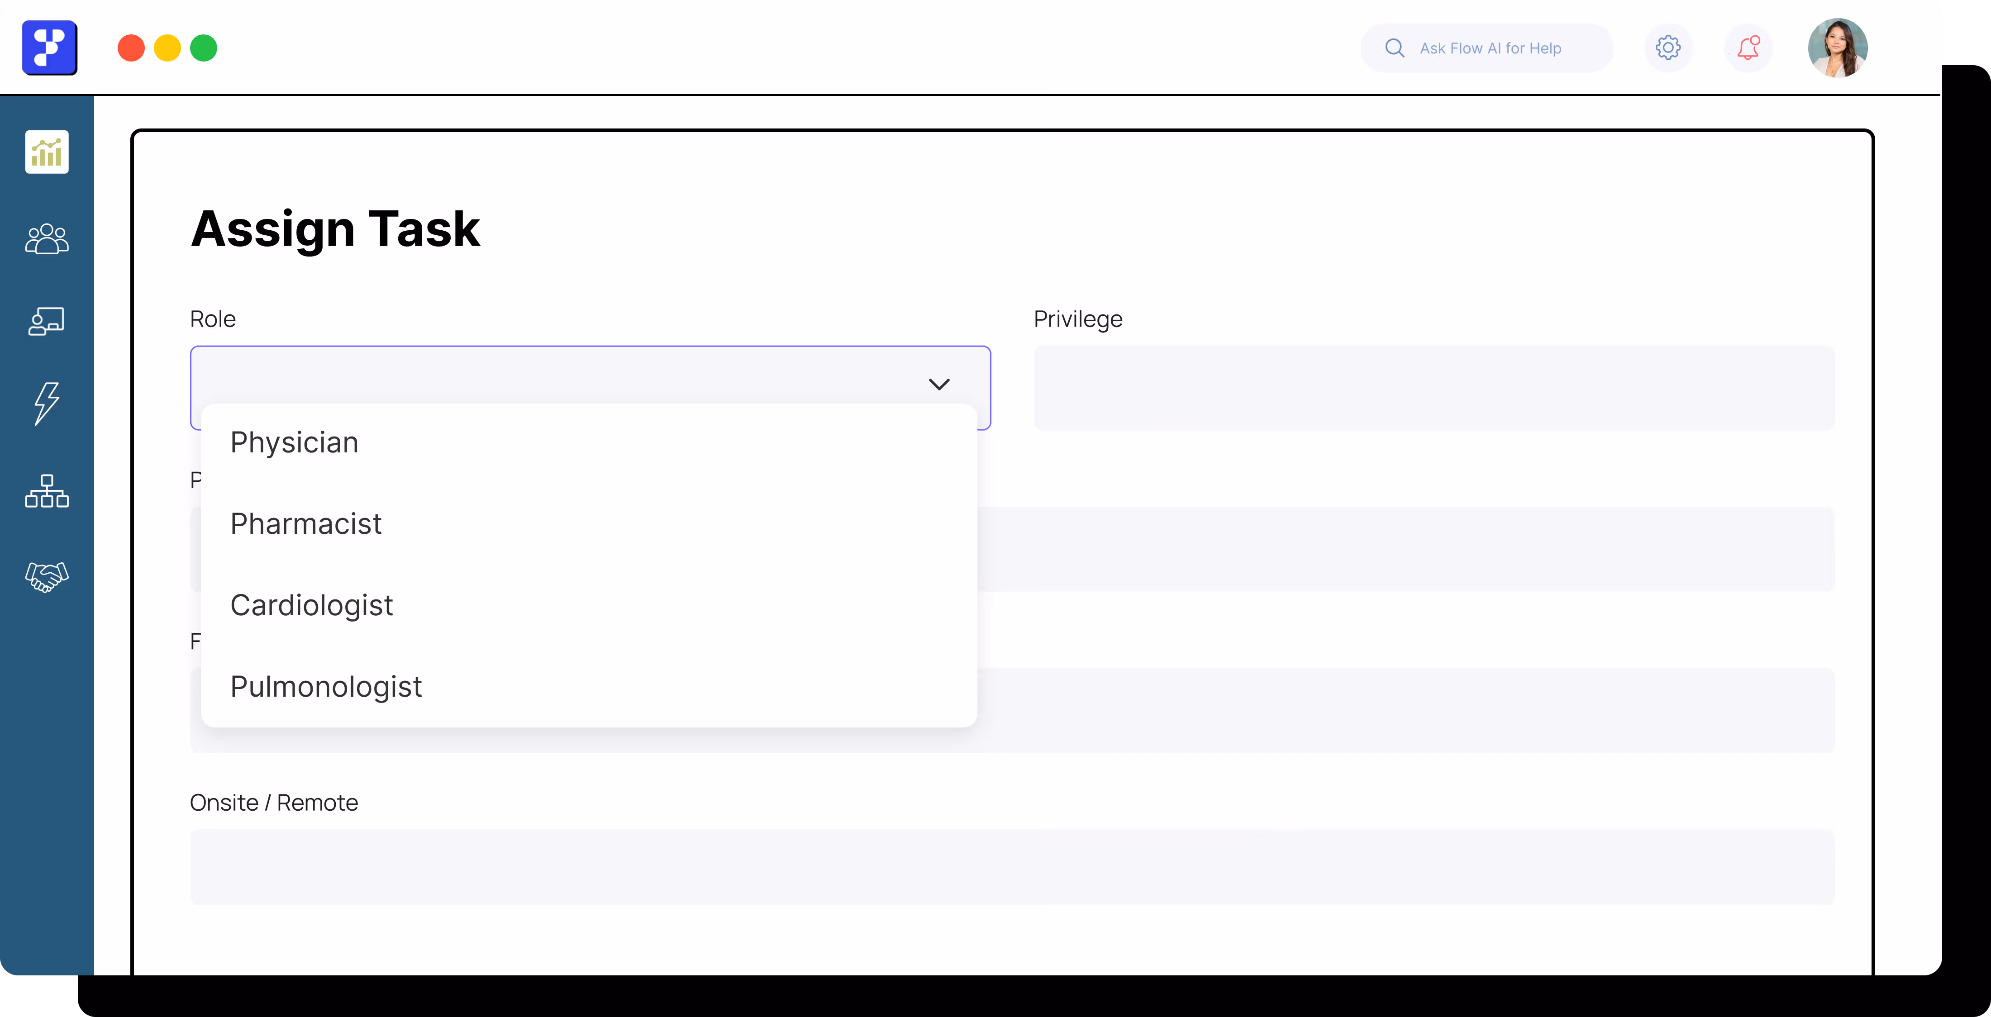Choose Pharmacist in the role list
The image size is (1991, 1017).
(305, 523)
